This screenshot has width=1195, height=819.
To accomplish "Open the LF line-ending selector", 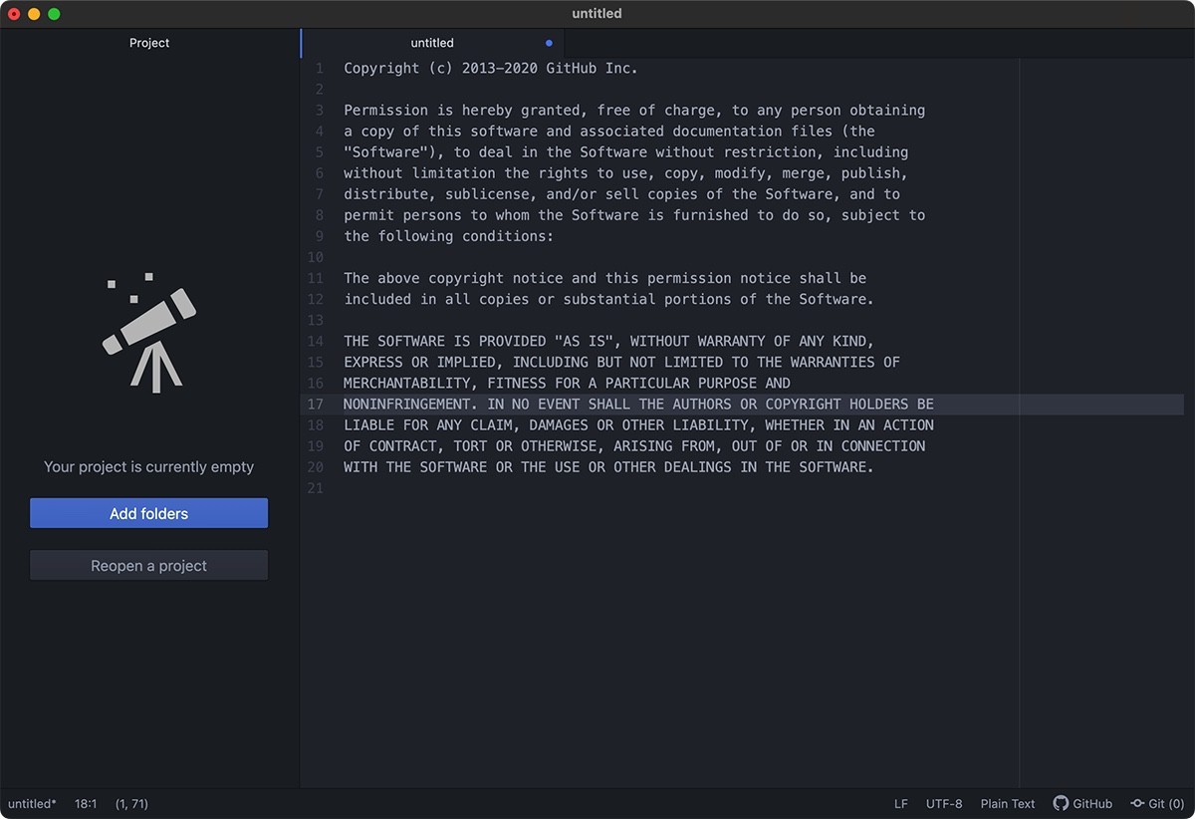I will click(900, 803).
